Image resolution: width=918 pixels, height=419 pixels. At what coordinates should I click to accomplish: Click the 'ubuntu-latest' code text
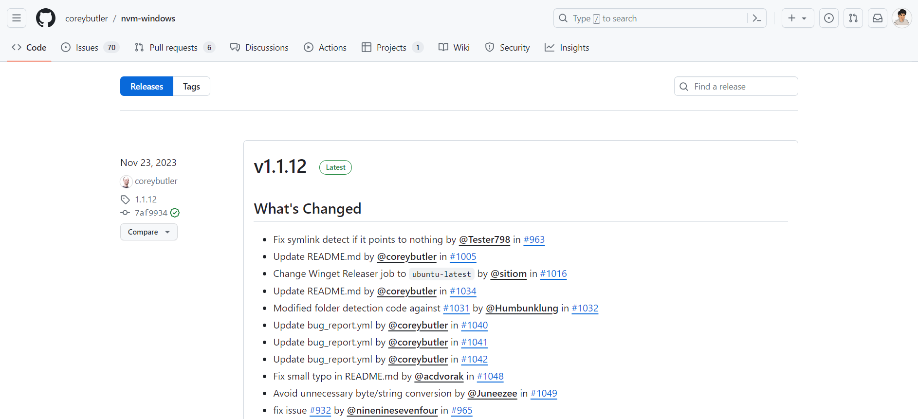(441, 274)
